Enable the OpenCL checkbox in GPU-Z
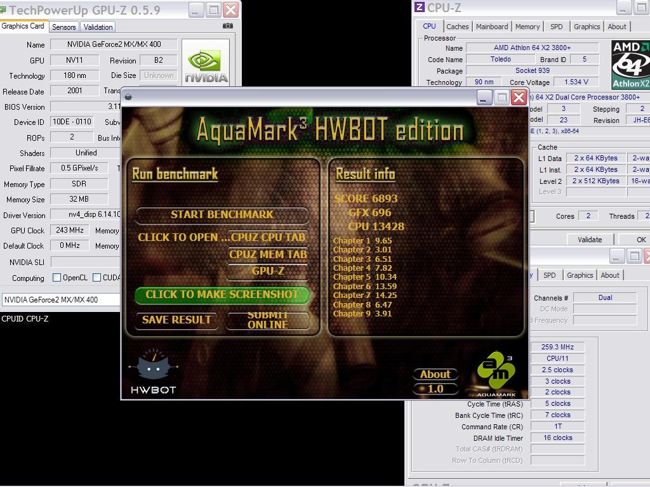650x487 pixels. (x=56, y=278)
